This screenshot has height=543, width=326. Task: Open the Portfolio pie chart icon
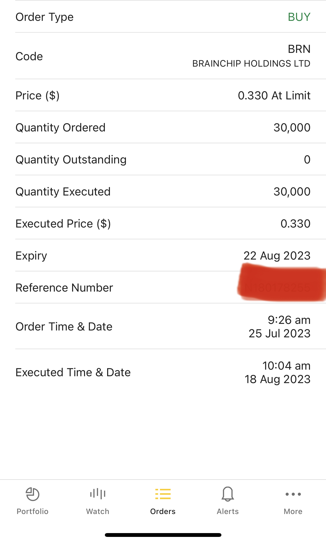pyautogui.click(x=32, y=494)
